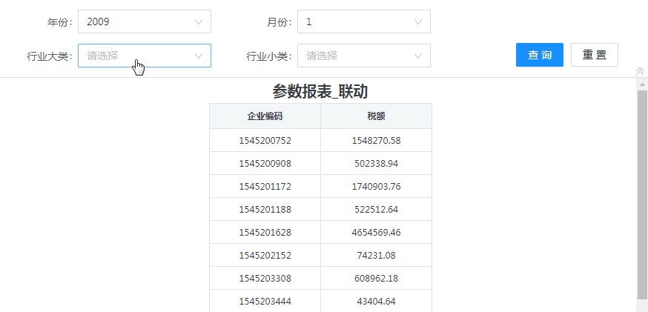Select the tax amount cell 74231.08
The width and height of the screenshot is (648, 312).
pos(376,255)
